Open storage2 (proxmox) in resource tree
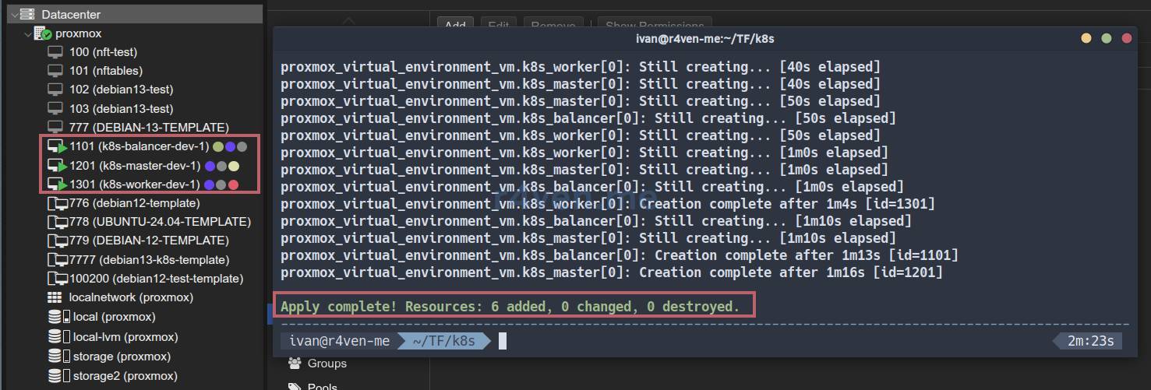Viewport: 1151px width, 390px height. [125, 375]
